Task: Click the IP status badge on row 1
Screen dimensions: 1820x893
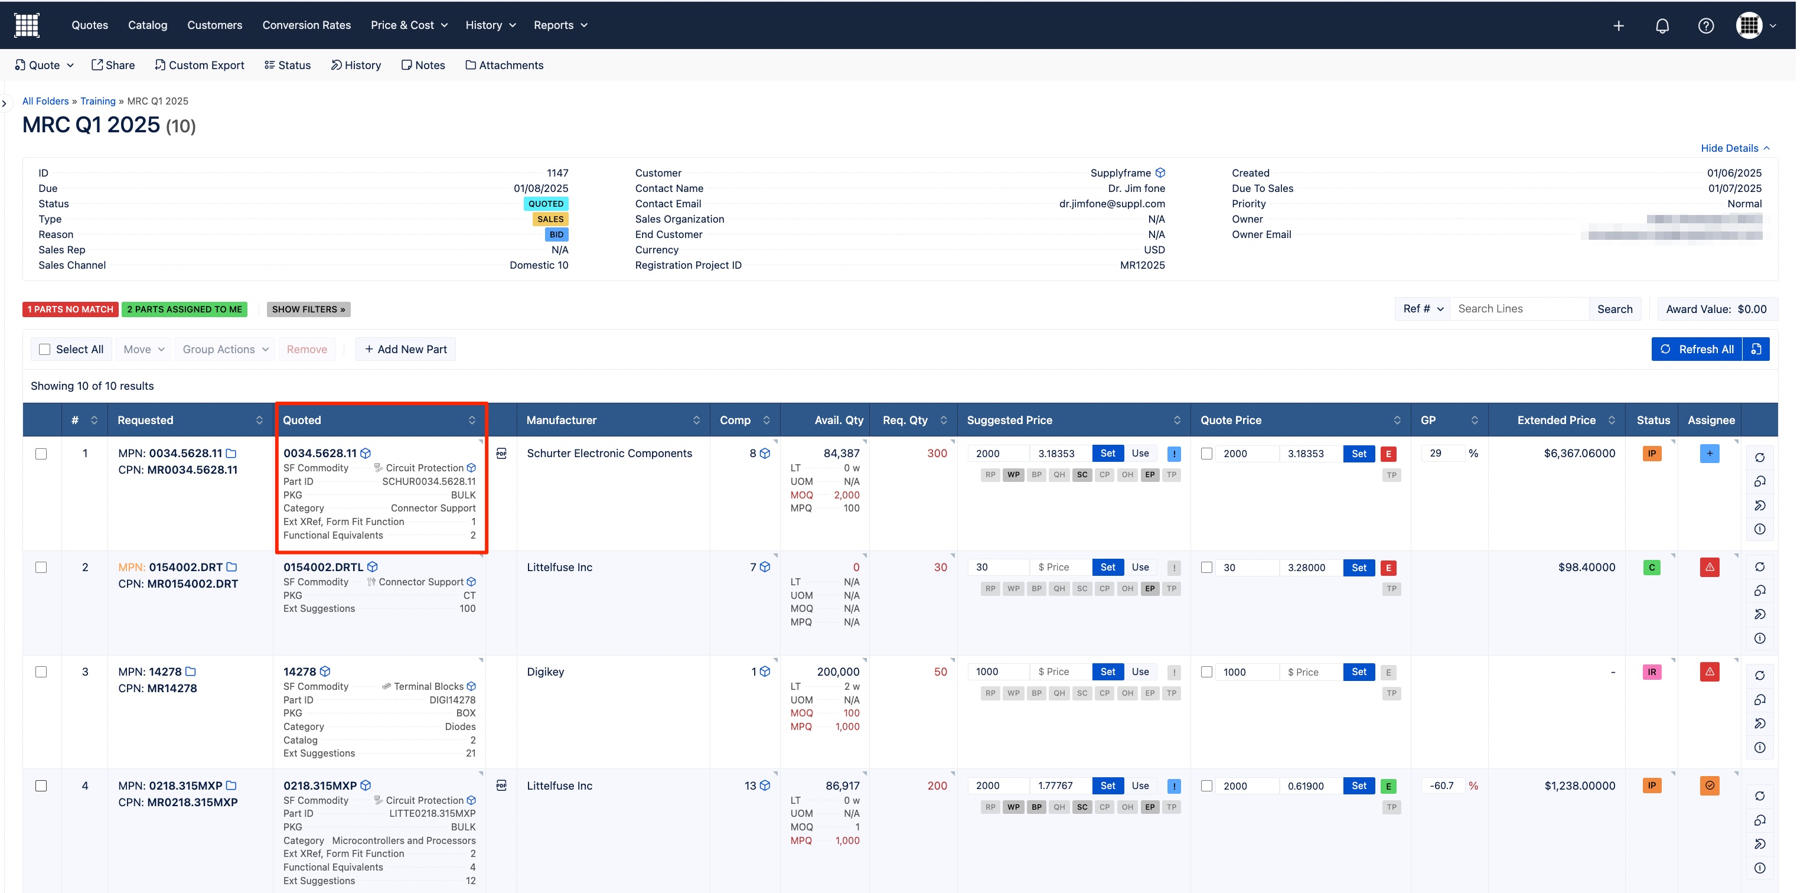Action: (x=1652, y=454)
